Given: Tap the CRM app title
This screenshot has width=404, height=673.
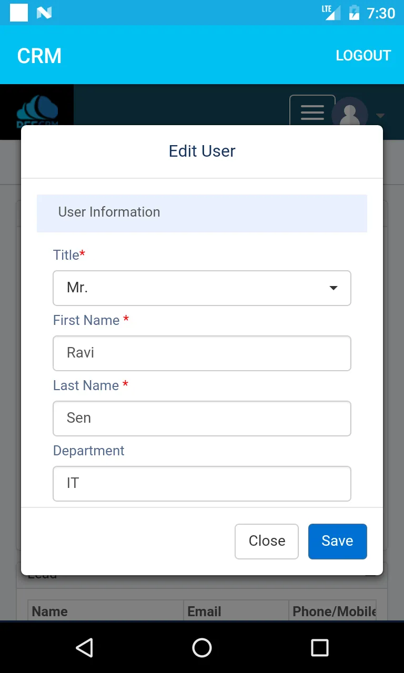Looking at the screenshot, I should point(39,56).
